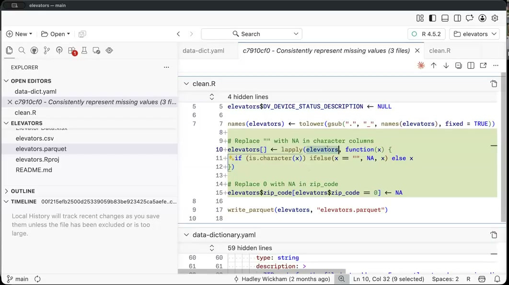Open the Source Control branch icon
Image resolution: width=509 pixels, height=285 pixels.
click(47, 50)
